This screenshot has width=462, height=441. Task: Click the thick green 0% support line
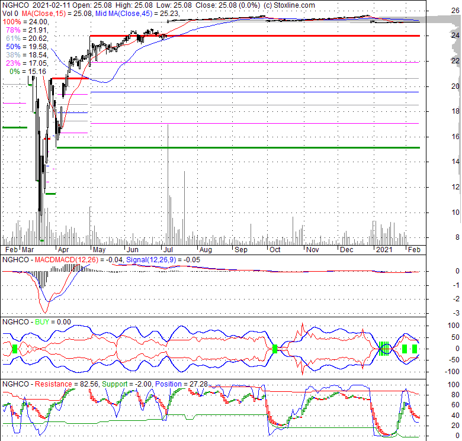click(x=238, y=147)
